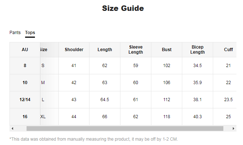Select the AU 12/14 size row

[x=25, y=100]
